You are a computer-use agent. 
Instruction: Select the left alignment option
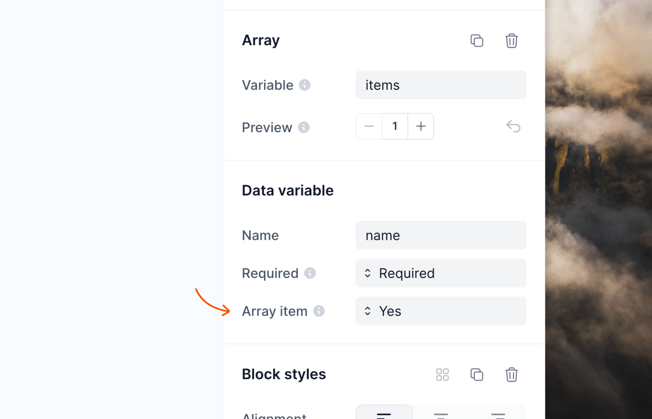384,414
